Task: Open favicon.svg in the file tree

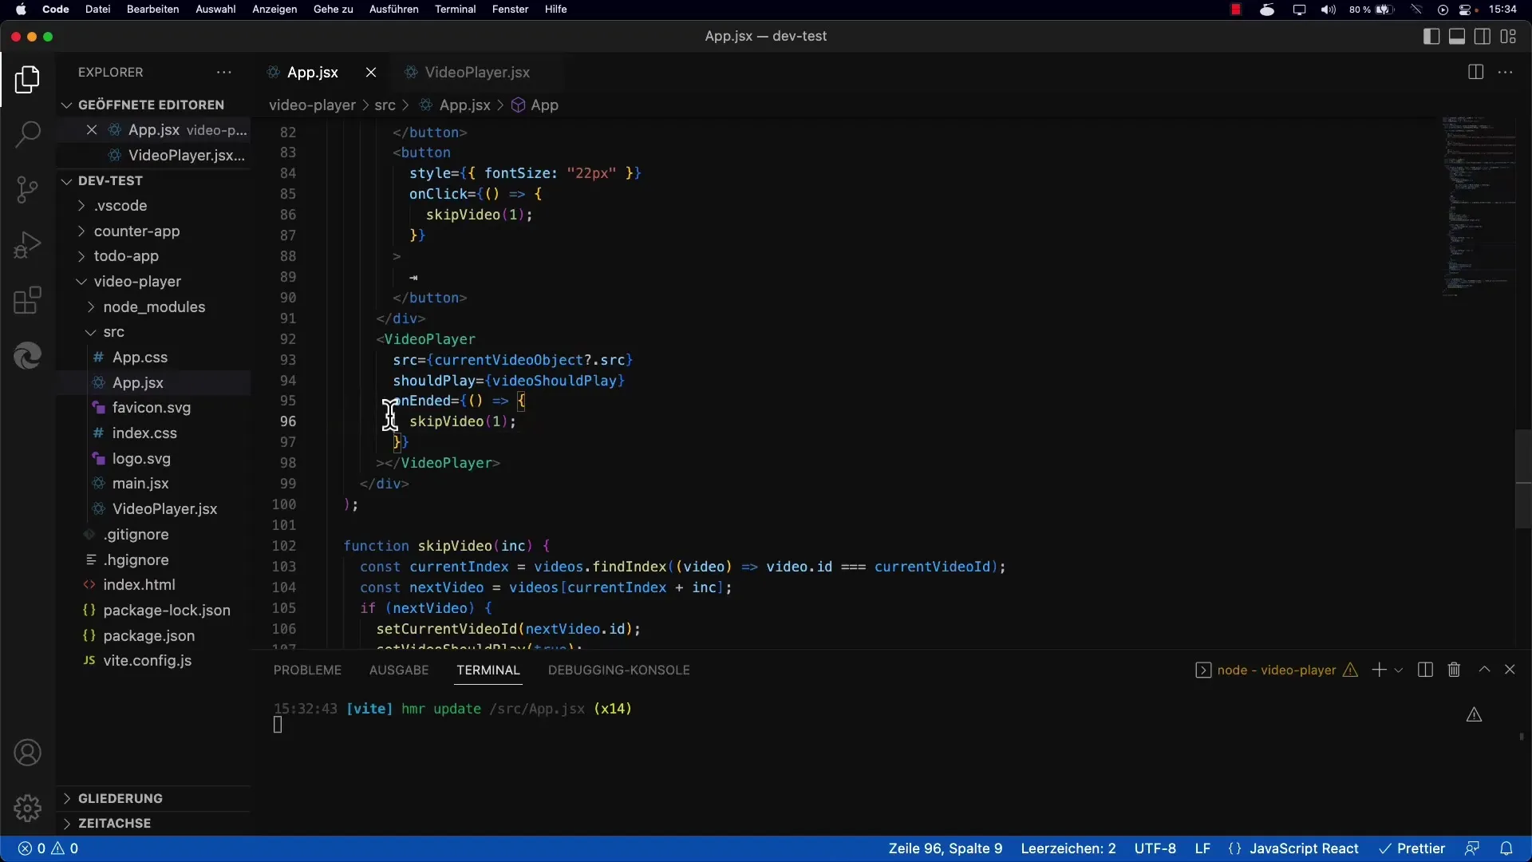Action: click(x=152, y=408)
